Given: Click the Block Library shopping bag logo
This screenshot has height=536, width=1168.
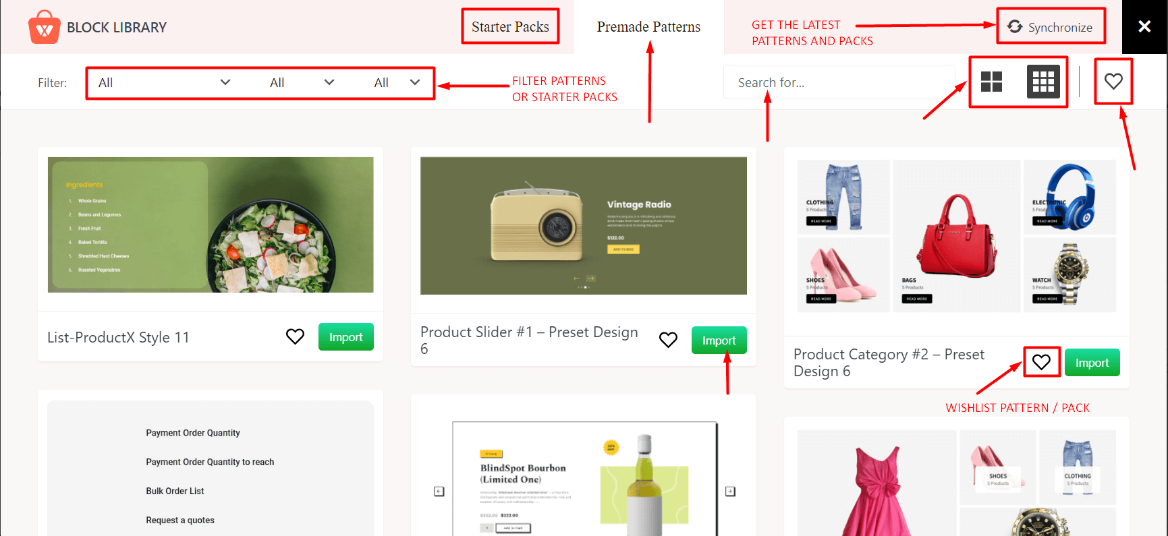Looking at the screenshot, I should point(45,26).
